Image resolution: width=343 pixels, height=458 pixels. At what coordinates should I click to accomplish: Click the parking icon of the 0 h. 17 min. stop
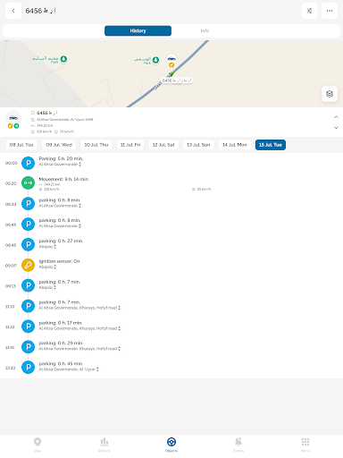click(29, 327)
